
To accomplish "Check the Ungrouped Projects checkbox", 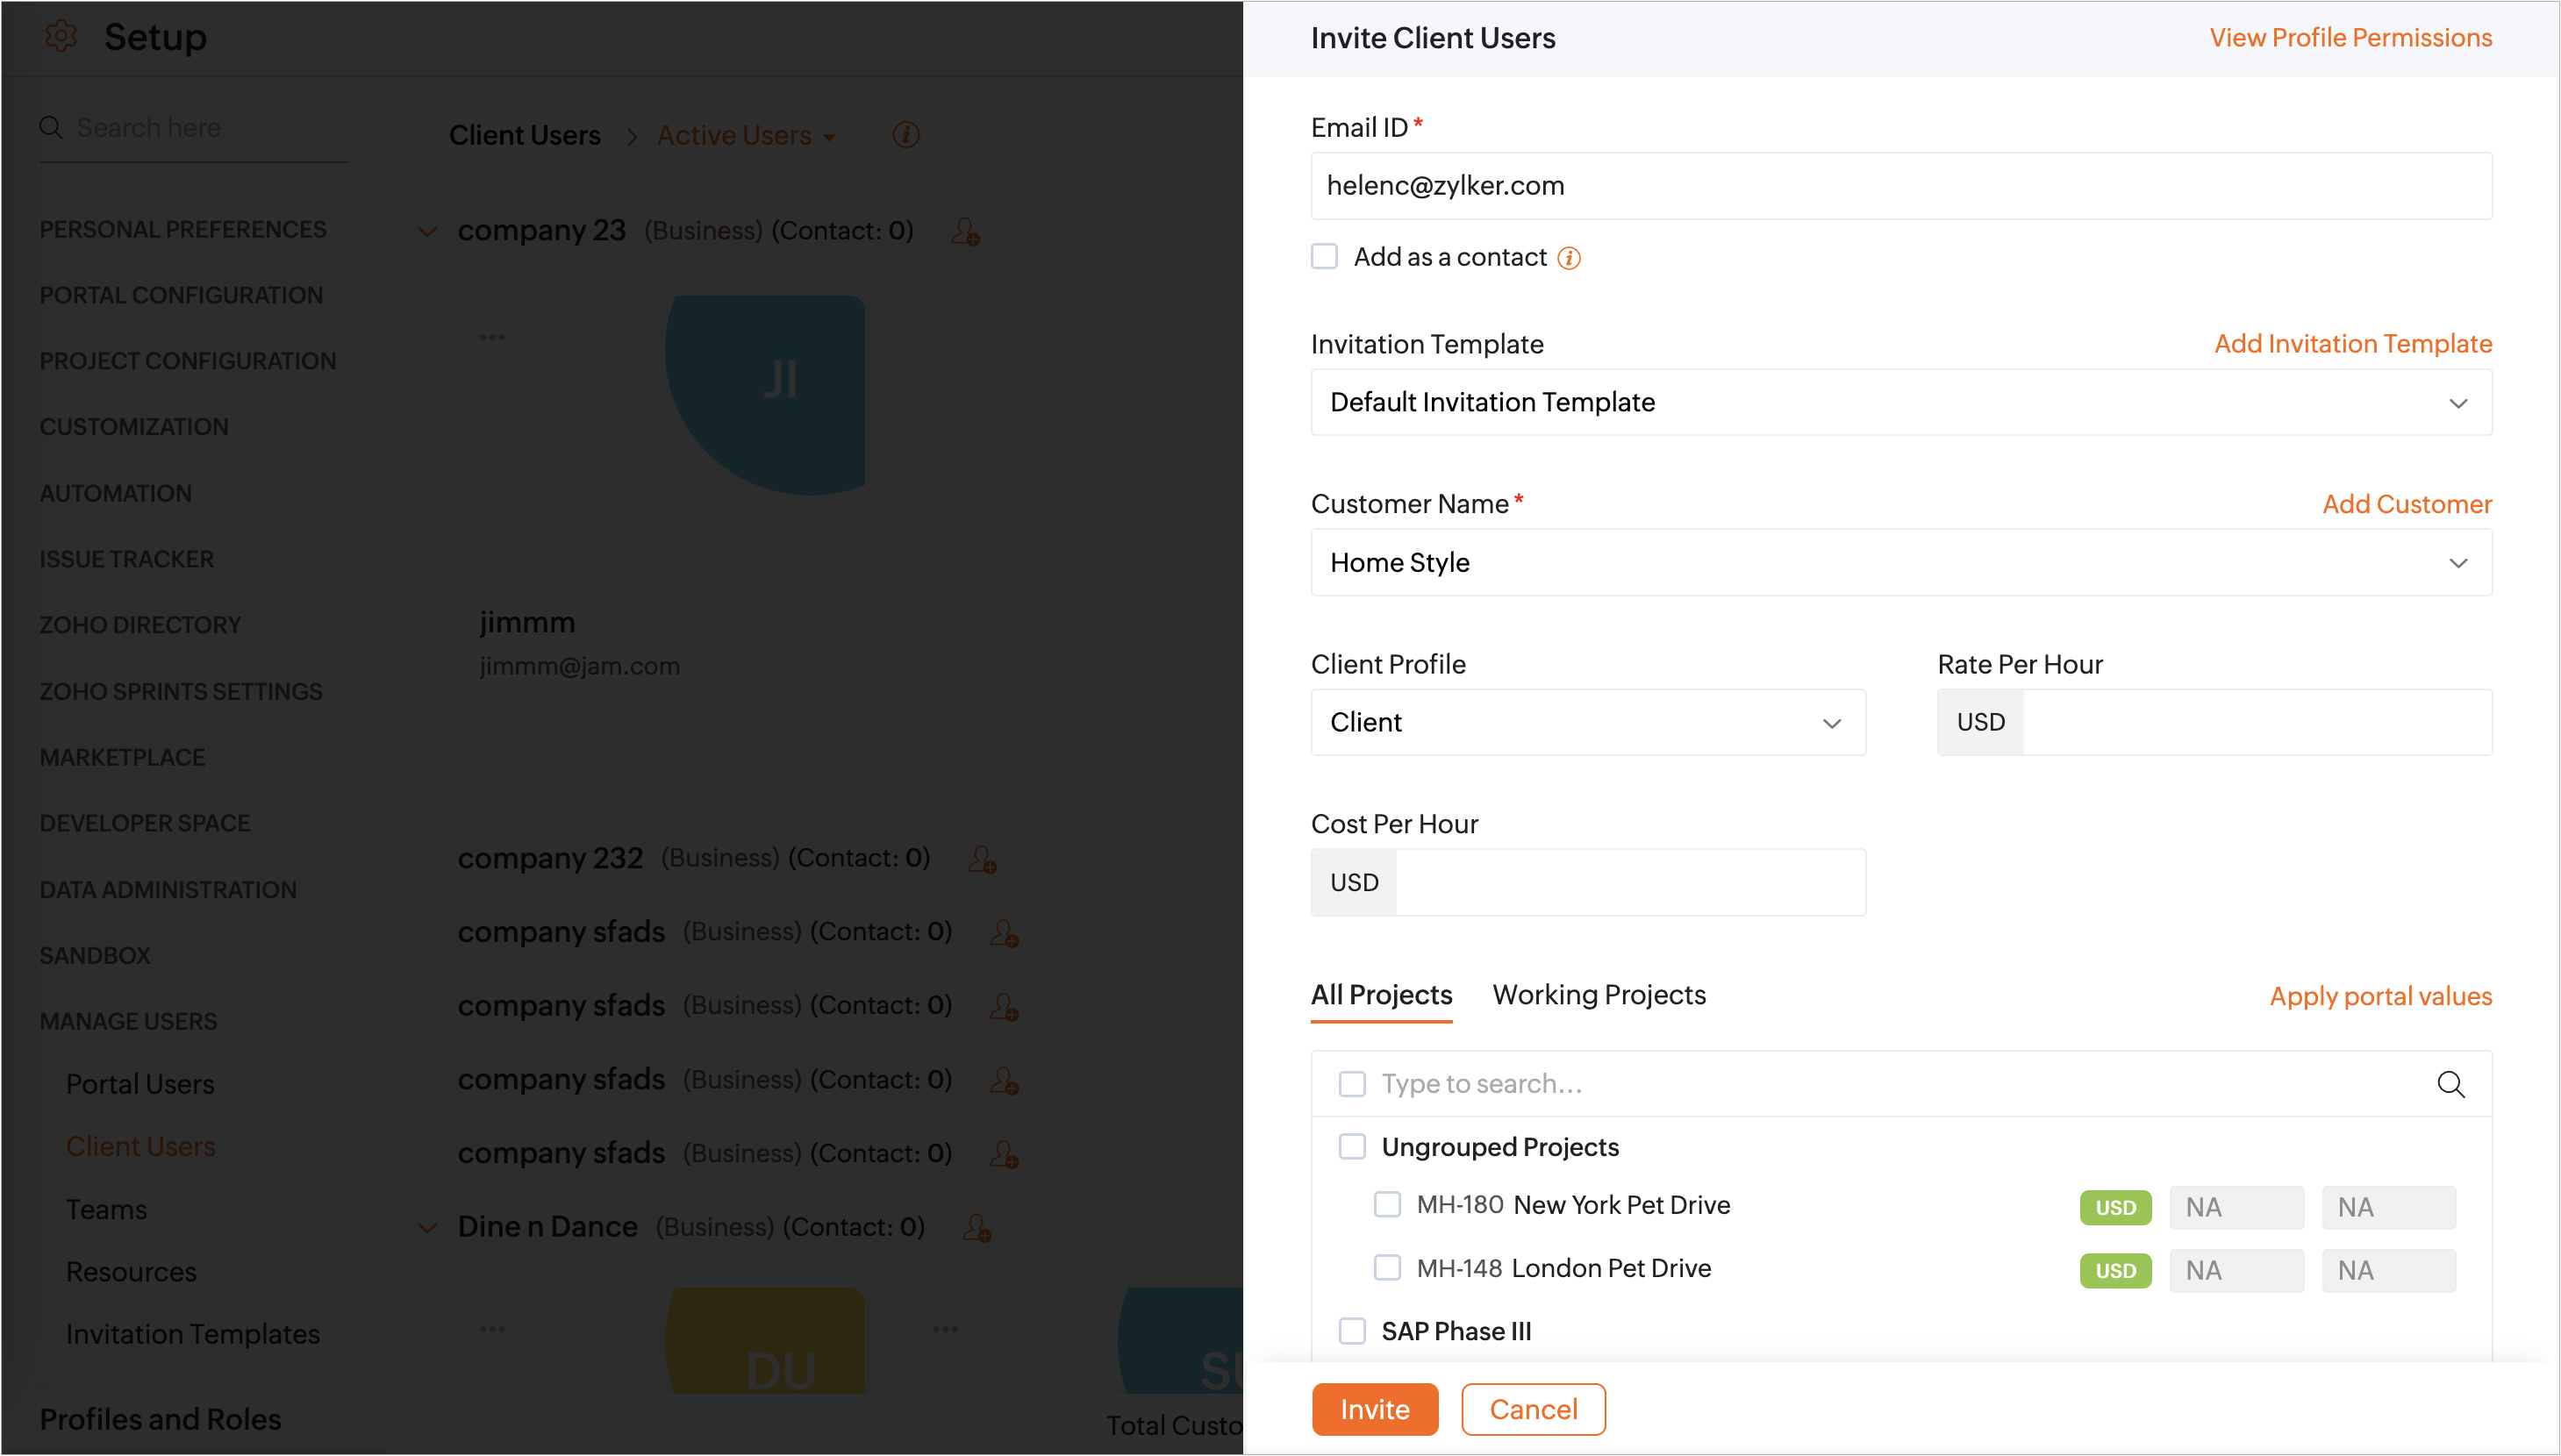I will pyautogui.click(x=1352, y=1147).
